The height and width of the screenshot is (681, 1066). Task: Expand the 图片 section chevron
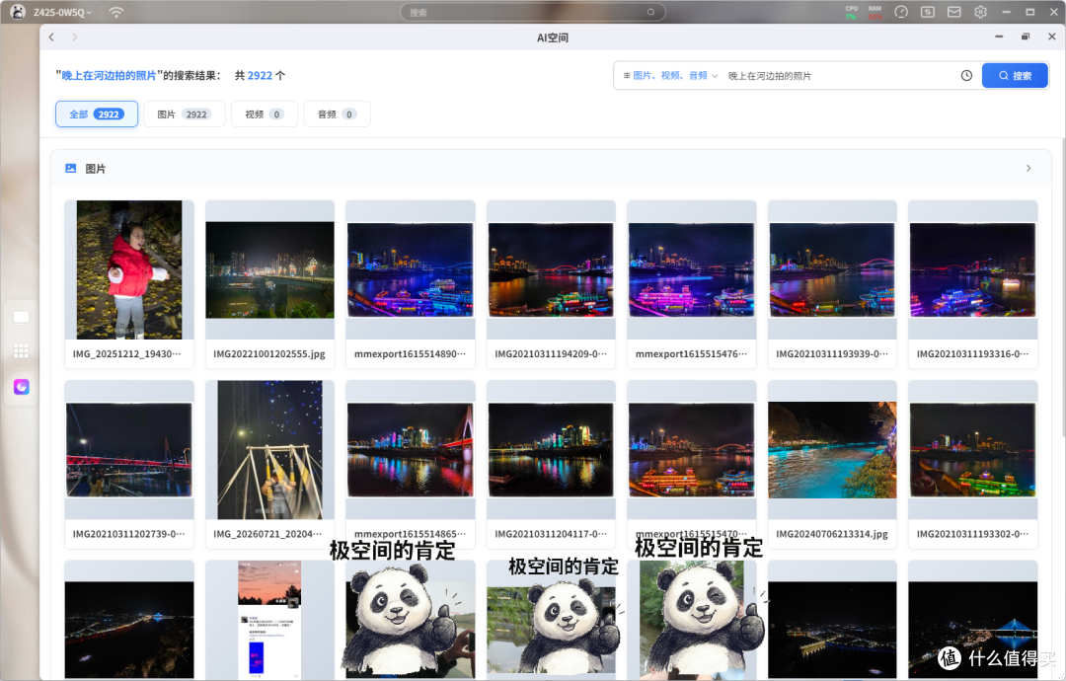1028,168
